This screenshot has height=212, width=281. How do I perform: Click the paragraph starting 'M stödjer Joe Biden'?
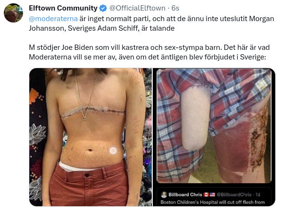pyautogui.click(x=149, y=52)
